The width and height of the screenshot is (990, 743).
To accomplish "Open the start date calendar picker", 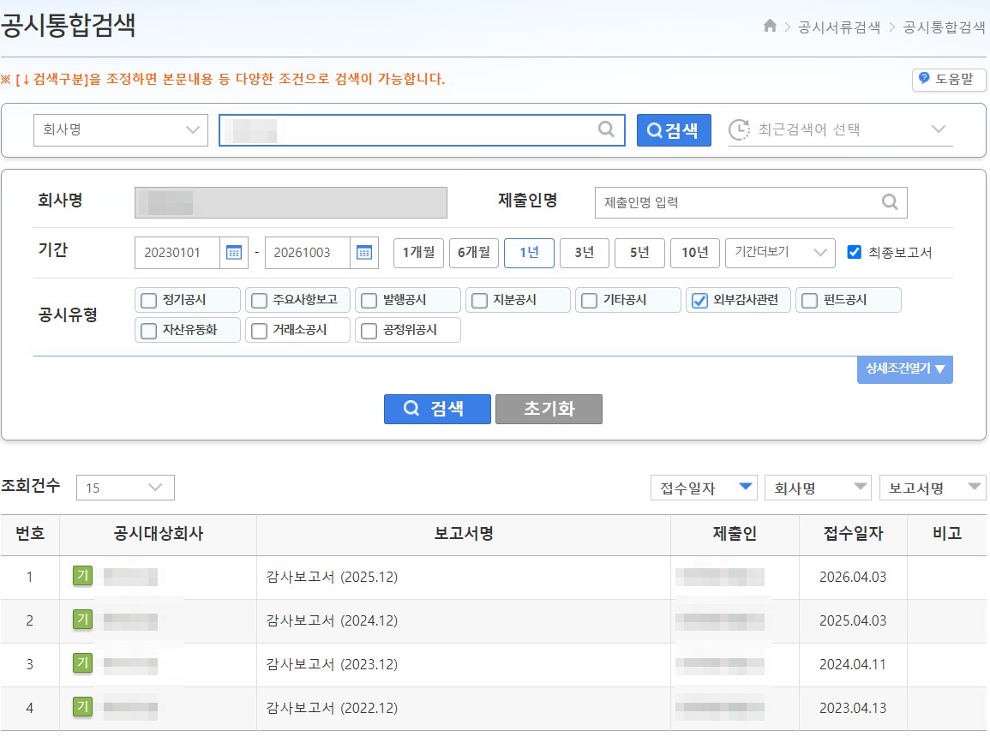I will pos(234,253).
